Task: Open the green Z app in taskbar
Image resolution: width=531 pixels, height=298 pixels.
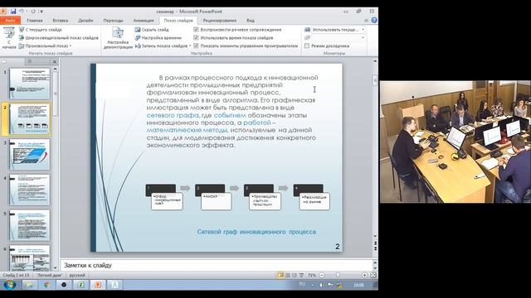Action: pos(81,285)
